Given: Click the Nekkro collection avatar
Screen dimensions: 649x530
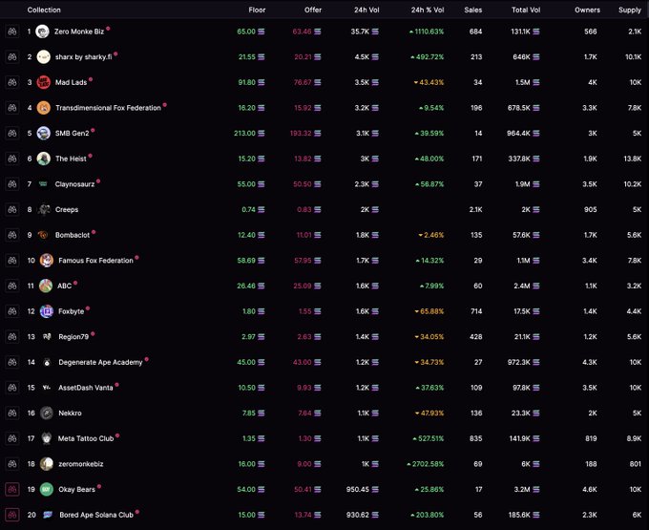Looking at the screenshot, I should tap(47, 413).
